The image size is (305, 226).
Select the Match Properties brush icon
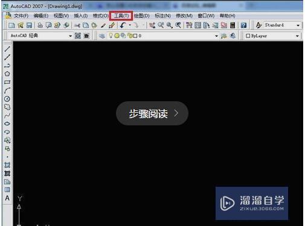[x=103, y=25]
